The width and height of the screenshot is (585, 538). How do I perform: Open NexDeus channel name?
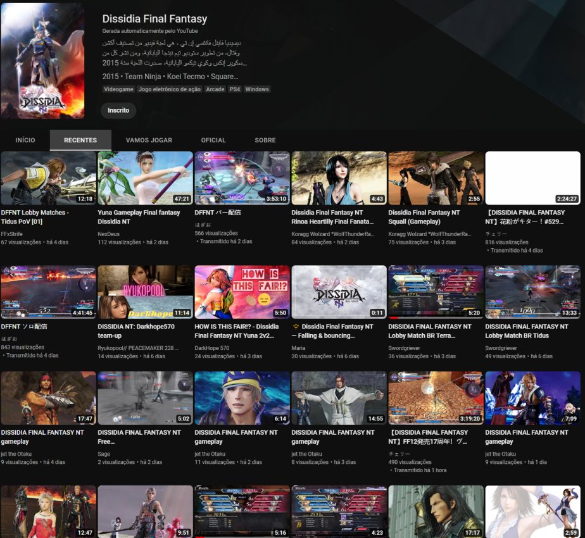(x=108, y=234)
